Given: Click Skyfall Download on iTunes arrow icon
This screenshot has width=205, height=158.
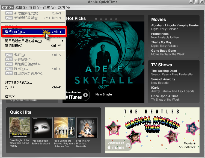Looking at the screenshot, I should click(x=85, y=95).
